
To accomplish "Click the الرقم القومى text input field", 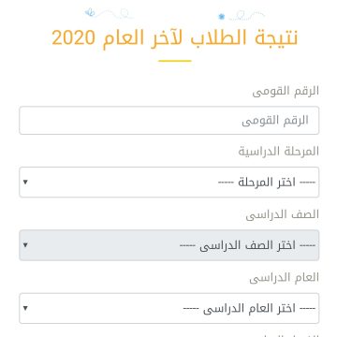I will (168, 121).
